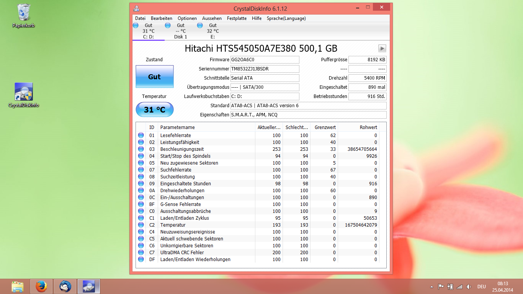Click the 31 °C temperature button
Screen dimensions: 523x294
tap(154, 110)
